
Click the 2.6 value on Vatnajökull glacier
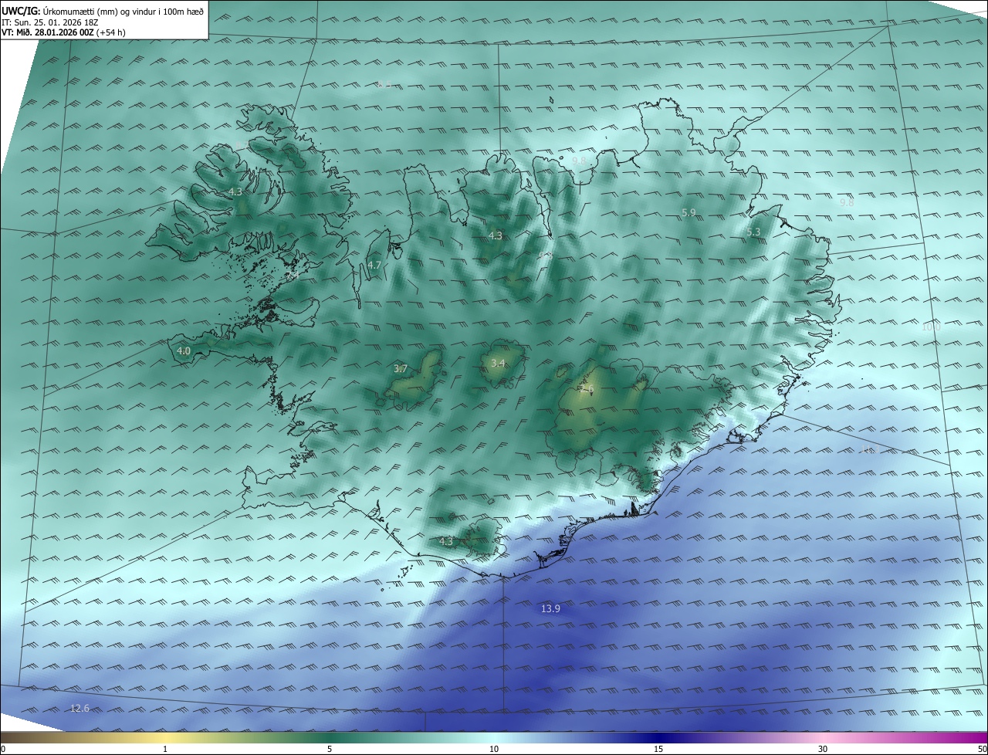tap(587, 390)
